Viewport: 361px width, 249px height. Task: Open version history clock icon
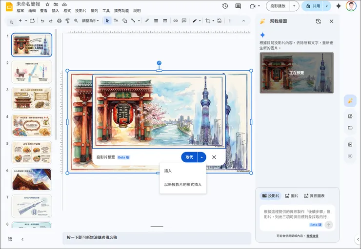pyautogui.click(x=225, y=6)
